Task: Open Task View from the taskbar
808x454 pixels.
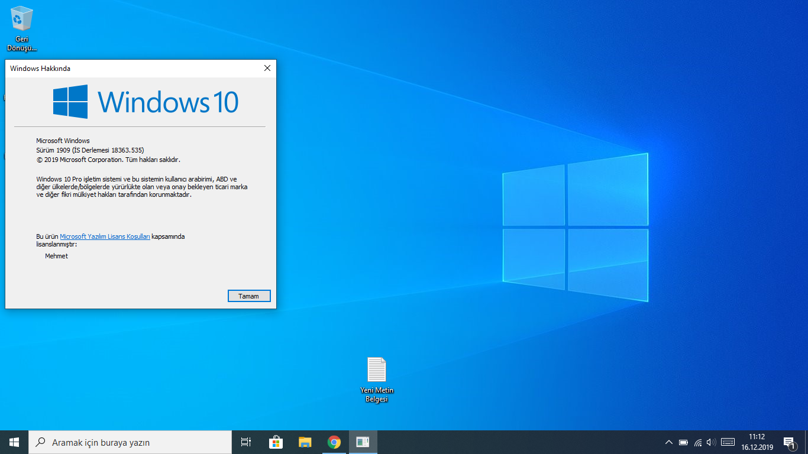Action: coord(246,442)
